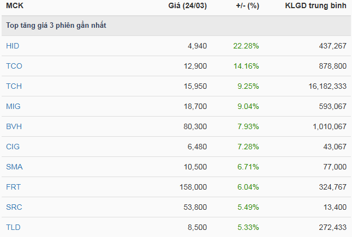Open the CIG stock page link
The image size is (352, 237).
click(13, 147)
